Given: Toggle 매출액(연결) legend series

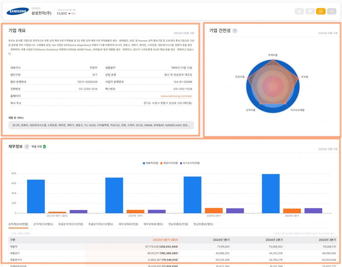Looking at the screenshot, I should [x=151, y=163].
